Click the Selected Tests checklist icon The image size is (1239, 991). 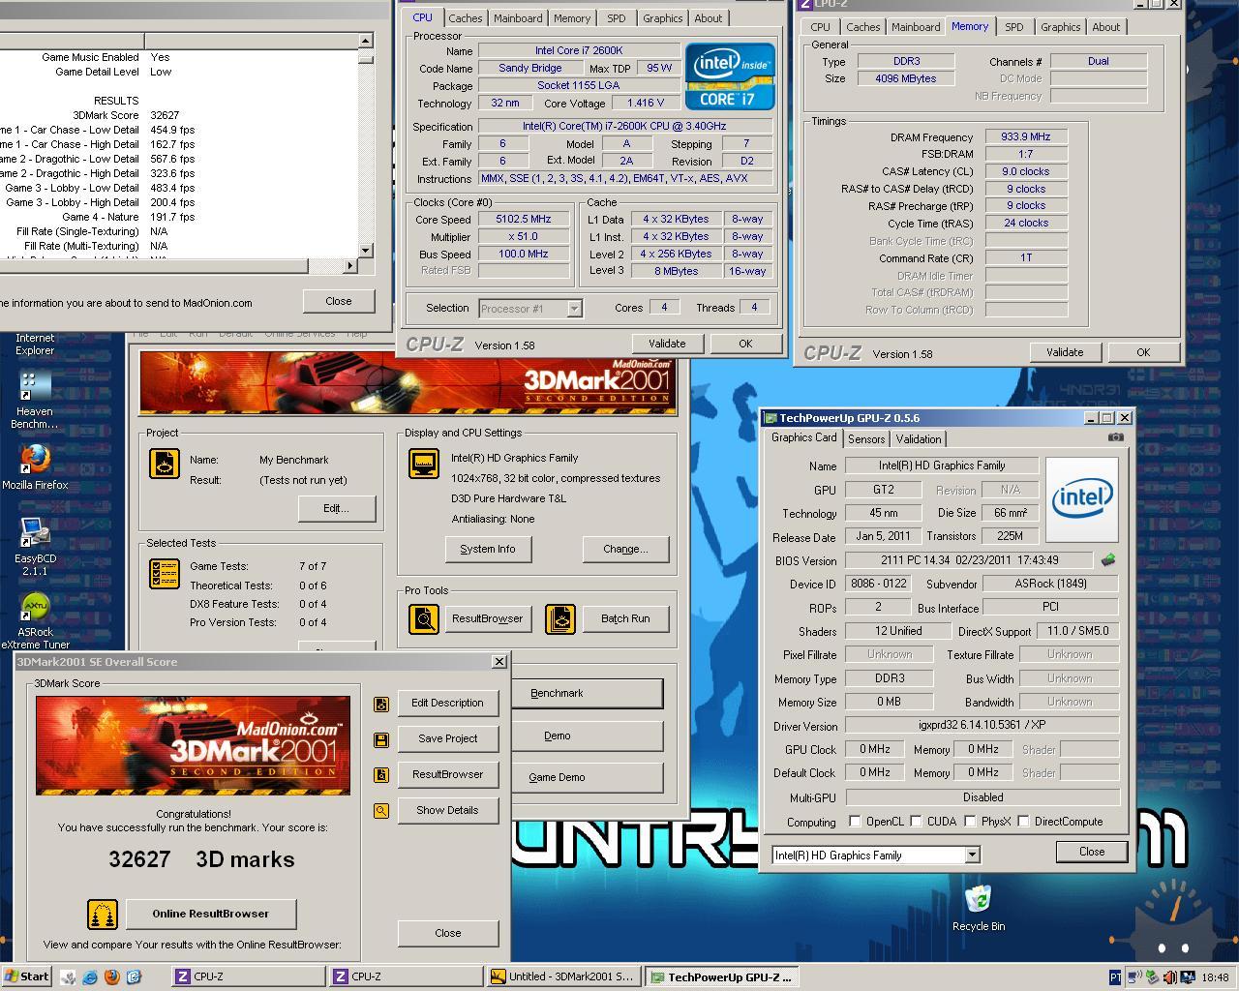tap(164, 573)
